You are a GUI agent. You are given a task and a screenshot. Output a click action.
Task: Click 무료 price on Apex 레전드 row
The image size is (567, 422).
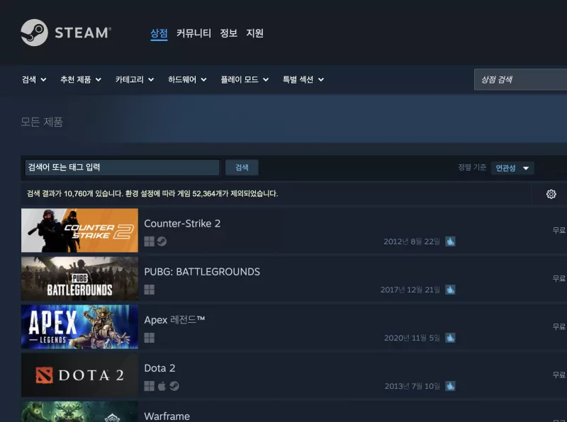[559, 326]
